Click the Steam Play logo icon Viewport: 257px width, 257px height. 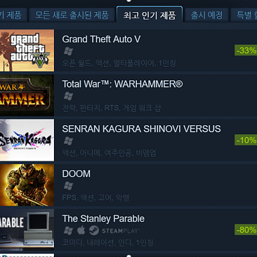click(94, 231)
